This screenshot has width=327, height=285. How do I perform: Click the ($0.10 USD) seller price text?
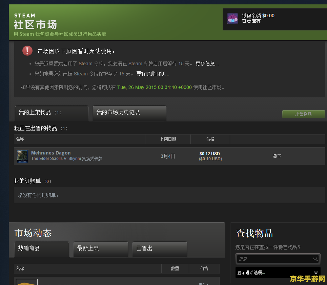[x=210, y=159]
